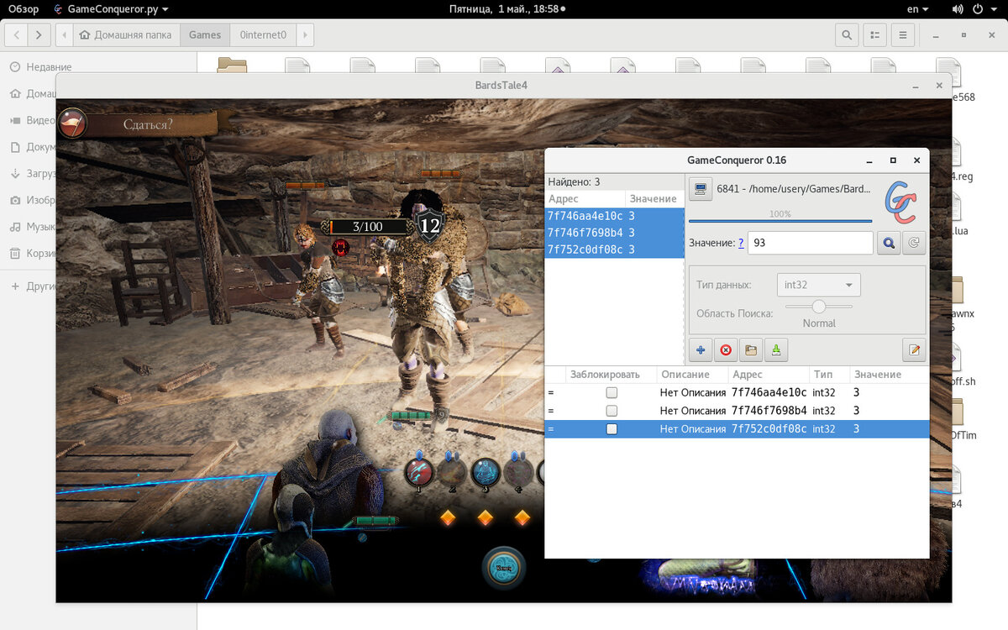
Task: Open file manager hamburger menu
Action: click(903, 35)
